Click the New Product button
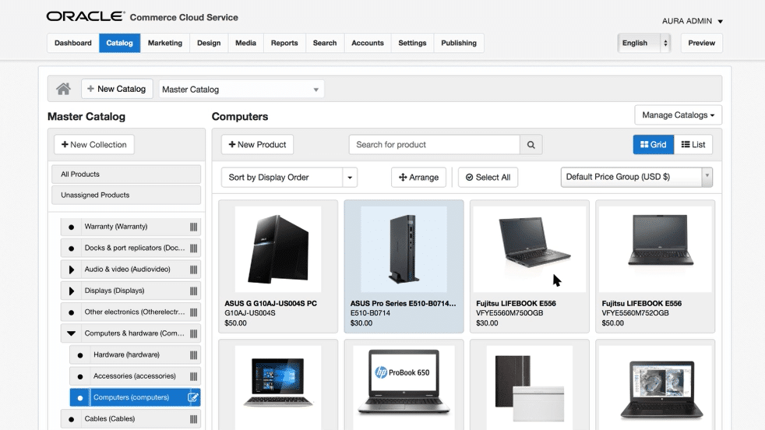The width and height of the screenshot is (765, 430). 258,144
